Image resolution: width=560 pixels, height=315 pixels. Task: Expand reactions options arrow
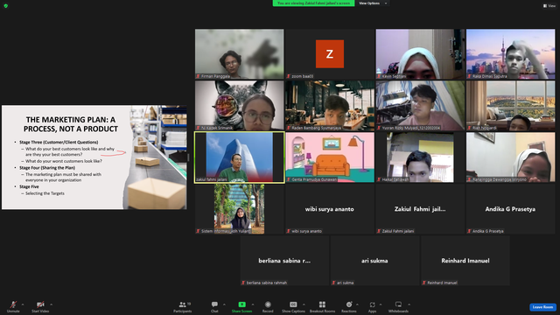tap(357, 304)
